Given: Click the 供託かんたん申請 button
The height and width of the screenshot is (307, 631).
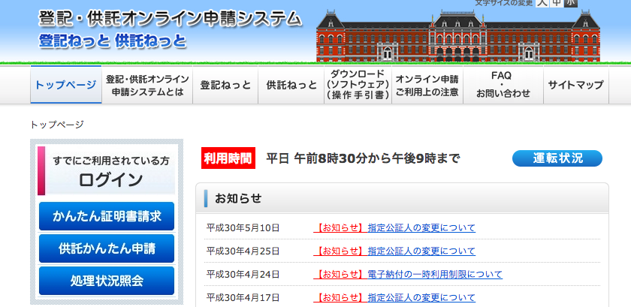Looking at the screenshot, I should pos(107,248).
